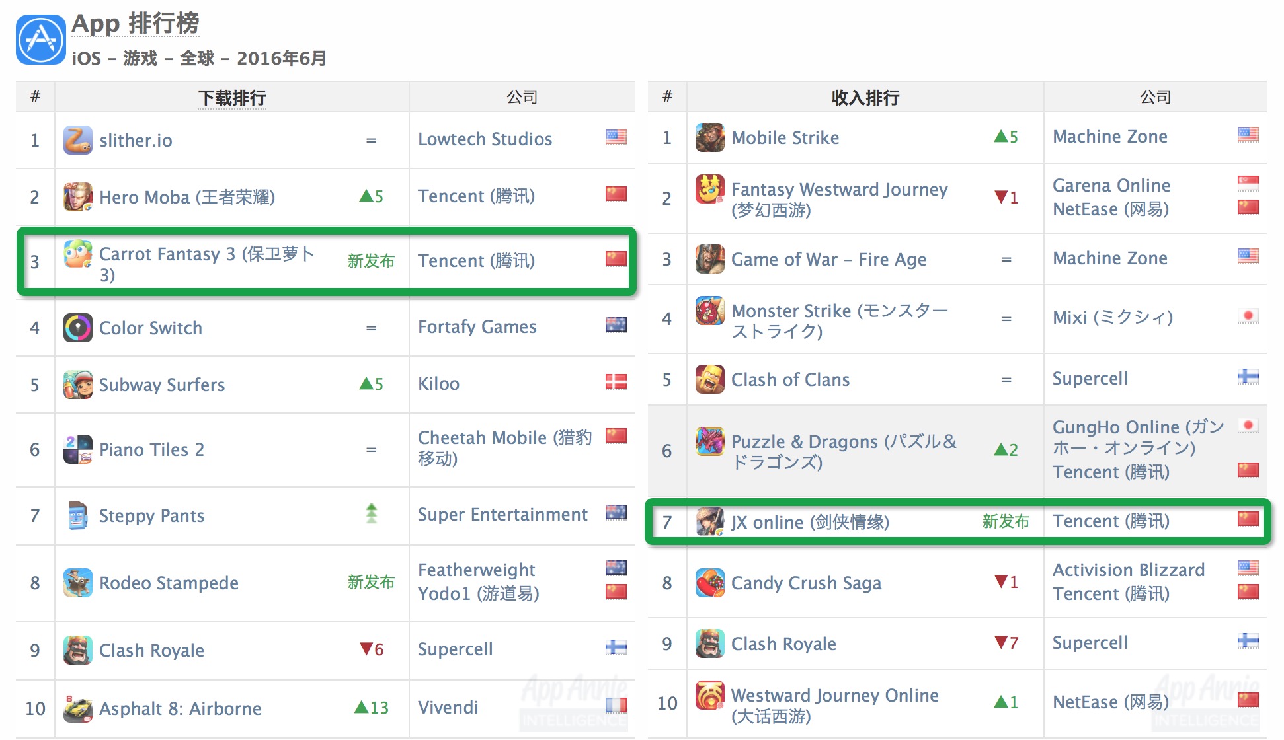The height and width of the screenshot is (740, 1284).
Task: Open the Subway Surfers link
Action: pos(162,385)
